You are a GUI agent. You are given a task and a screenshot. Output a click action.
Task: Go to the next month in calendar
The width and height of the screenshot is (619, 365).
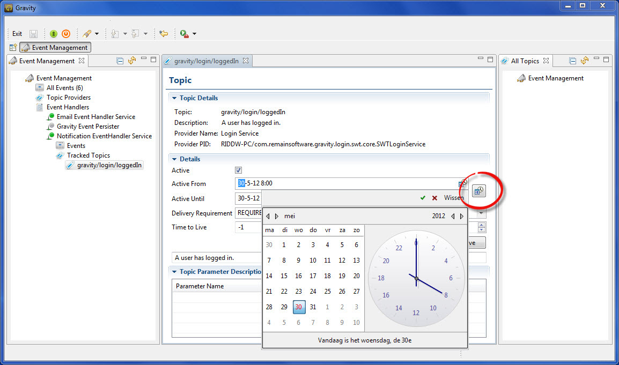point(277,216)
